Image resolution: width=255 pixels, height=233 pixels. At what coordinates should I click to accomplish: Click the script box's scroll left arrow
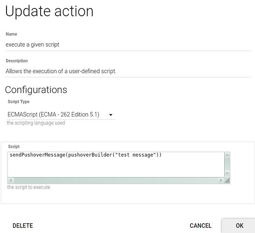tap(11, 180)
